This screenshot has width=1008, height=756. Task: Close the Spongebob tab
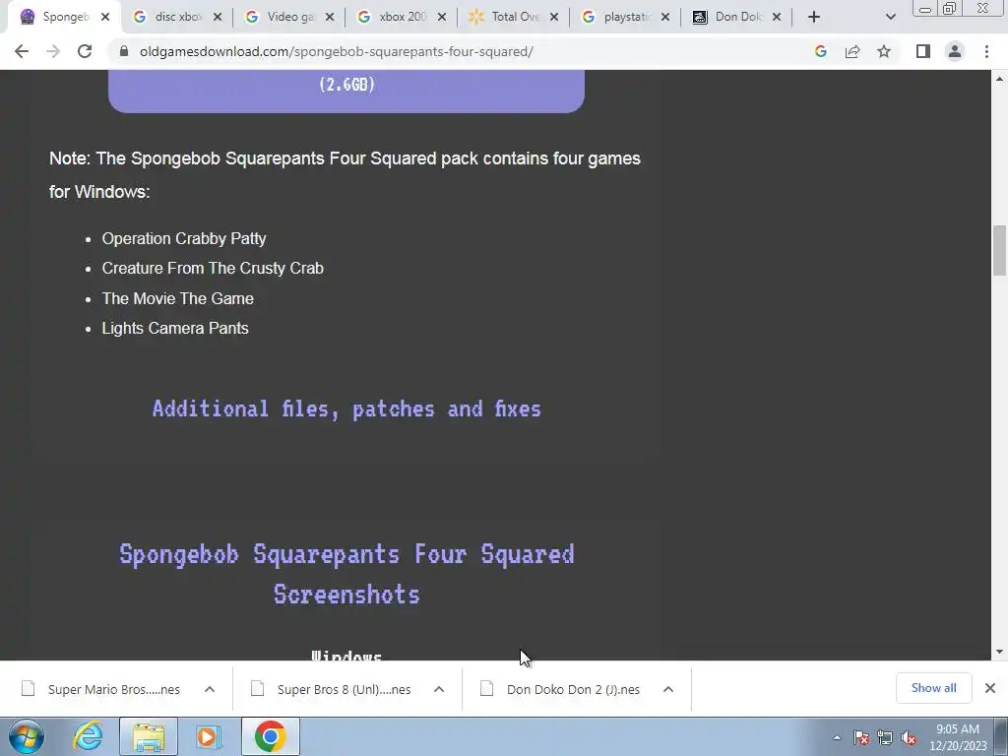(105, 18)
